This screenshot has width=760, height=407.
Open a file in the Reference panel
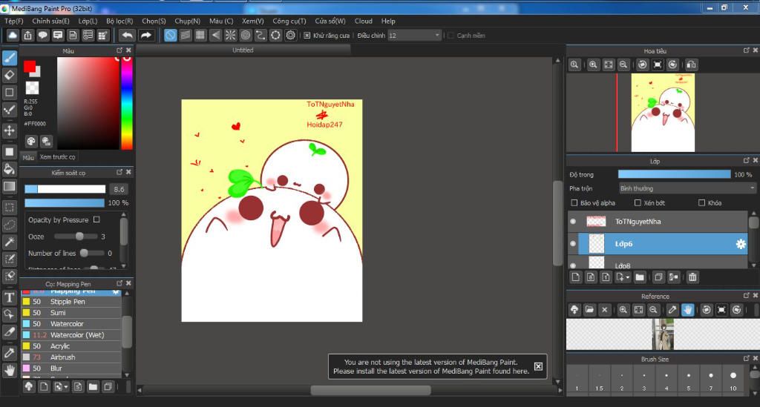(x=589, y=310)
